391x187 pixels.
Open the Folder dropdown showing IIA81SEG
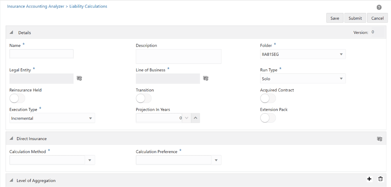click(x=341, y=54)
